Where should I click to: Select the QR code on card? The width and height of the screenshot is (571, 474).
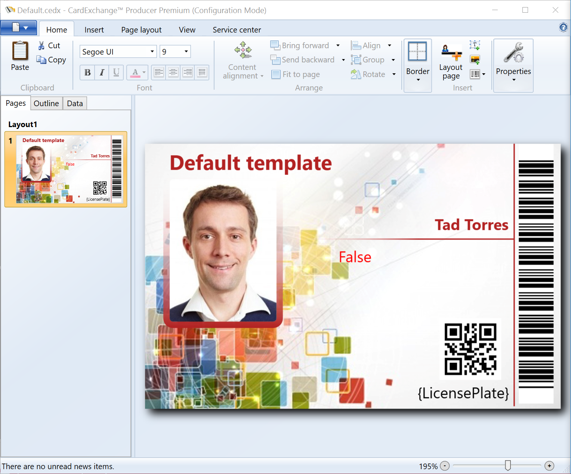point(470,349)
